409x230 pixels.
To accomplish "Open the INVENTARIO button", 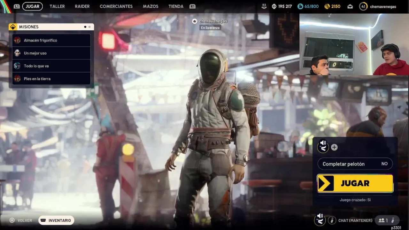I will [56, 220].
